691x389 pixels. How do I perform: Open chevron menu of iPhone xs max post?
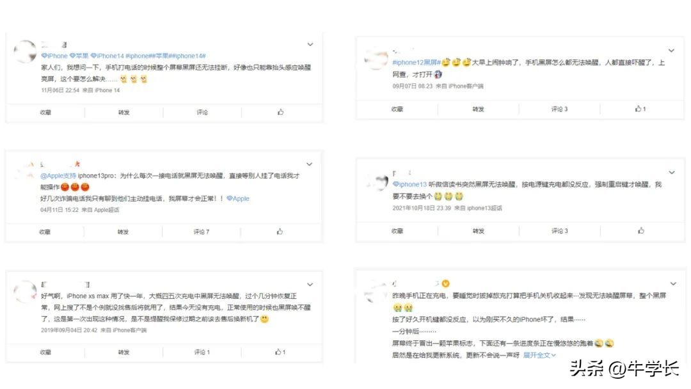click(310, 284)
